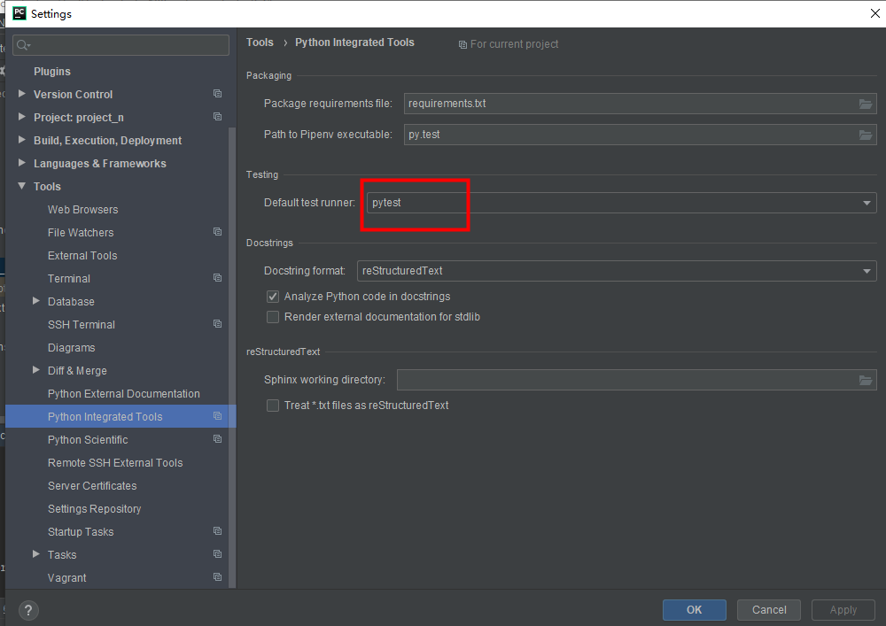Open Server Certificates settings page
Viewport: 886px width, 626px height.
click(92, 486)
